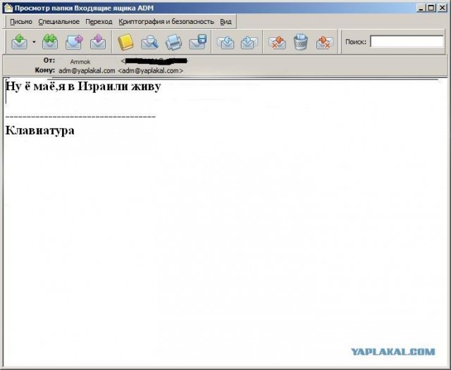Viewport: 451px width, 370px height.
Task: Delete message with the trash bin icon
Action: tap(301, 42)
